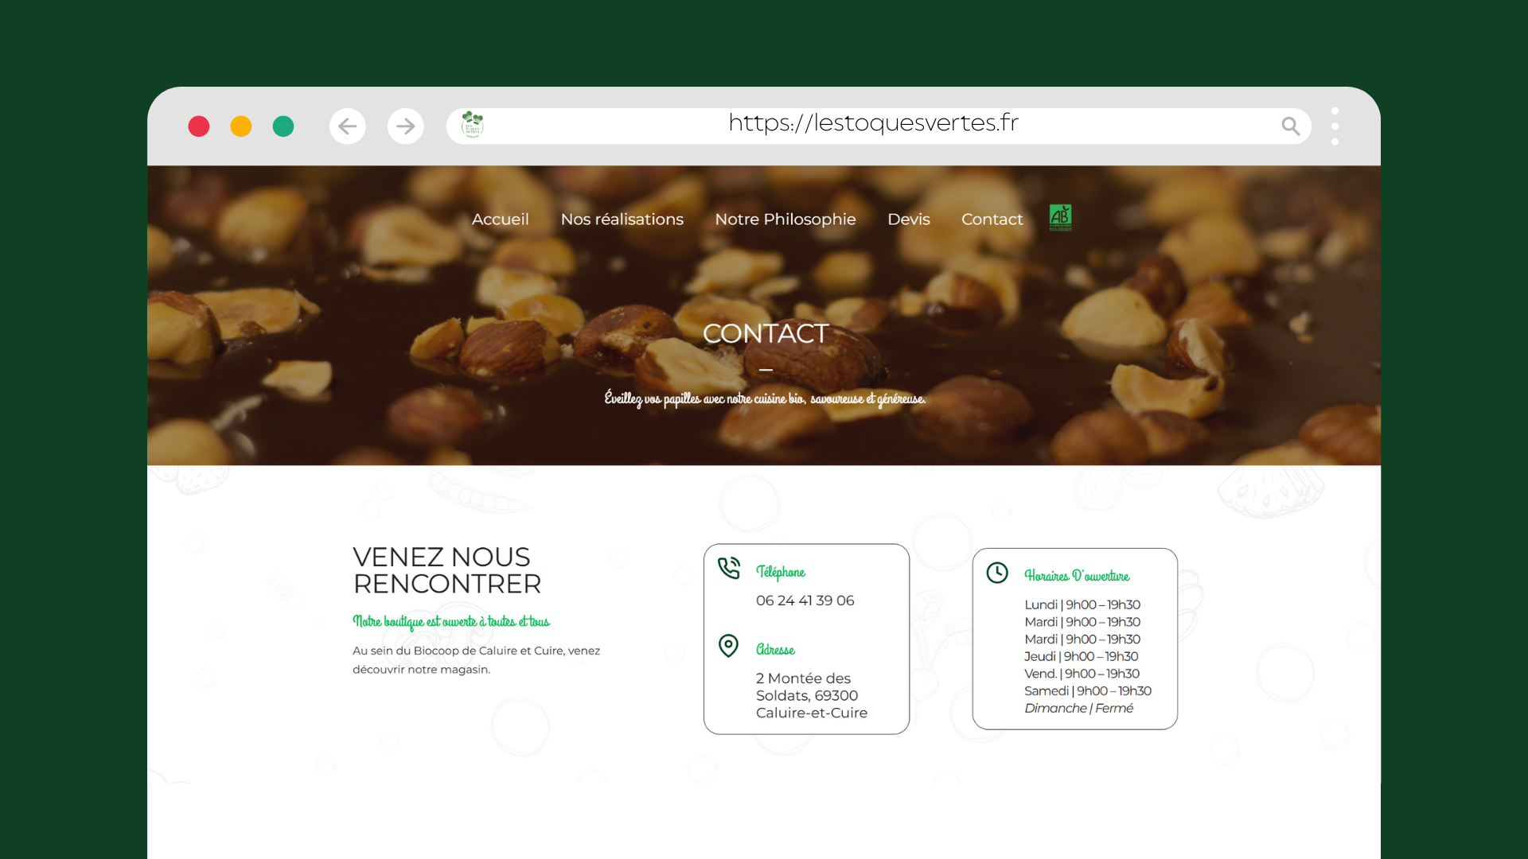Open Notre Philosophie menu item
Image resolution: width=1528 pixels, height=859 pixels.
[x=785, y=220]
